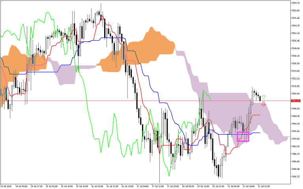Click the 7483.30 price axis label
Viewport: 303px width, 189px height.
pos(296,124)
